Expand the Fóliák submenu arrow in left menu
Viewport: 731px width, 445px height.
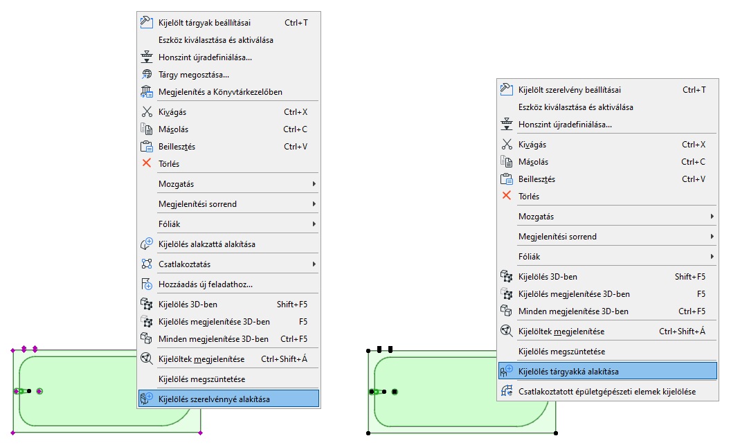(314, 224)
